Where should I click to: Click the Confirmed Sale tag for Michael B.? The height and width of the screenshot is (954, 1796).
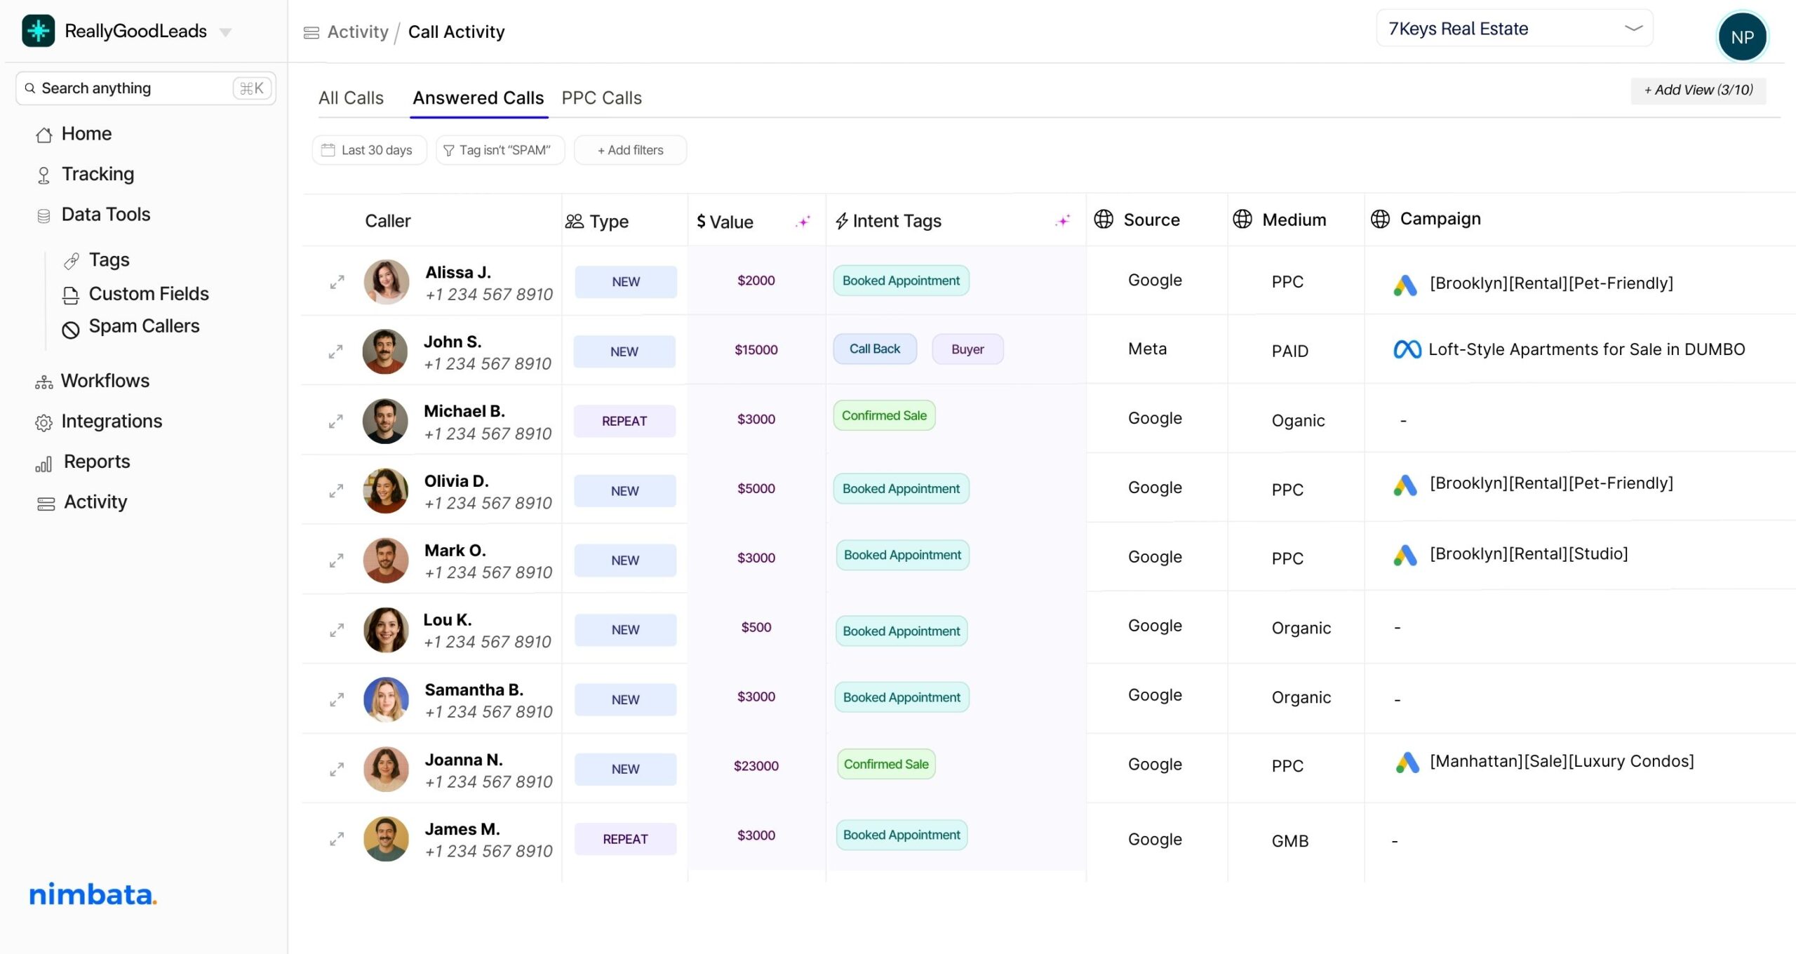click(884, 416)
